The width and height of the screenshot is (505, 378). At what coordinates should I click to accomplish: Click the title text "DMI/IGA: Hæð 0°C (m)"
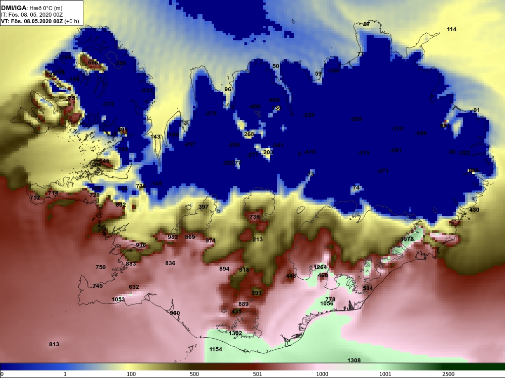[x=31, y=8]
